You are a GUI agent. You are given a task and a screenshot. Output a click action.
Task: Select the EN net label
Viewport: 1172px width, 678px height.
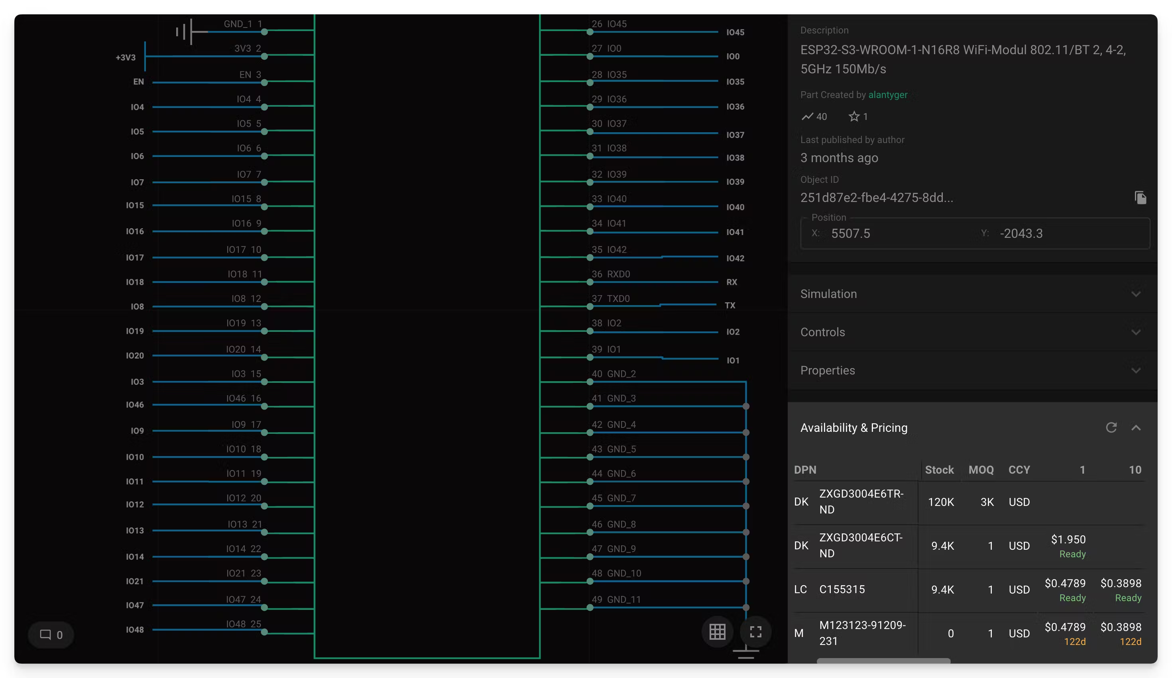139,82
